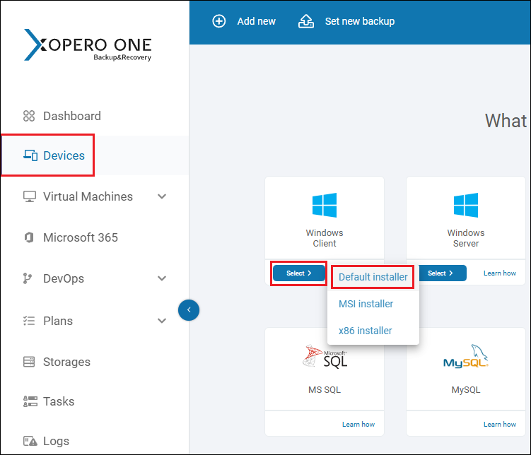This screenshot has width=531, height=455.
Task: Click the Add new button label
Action: coord(257,21)
